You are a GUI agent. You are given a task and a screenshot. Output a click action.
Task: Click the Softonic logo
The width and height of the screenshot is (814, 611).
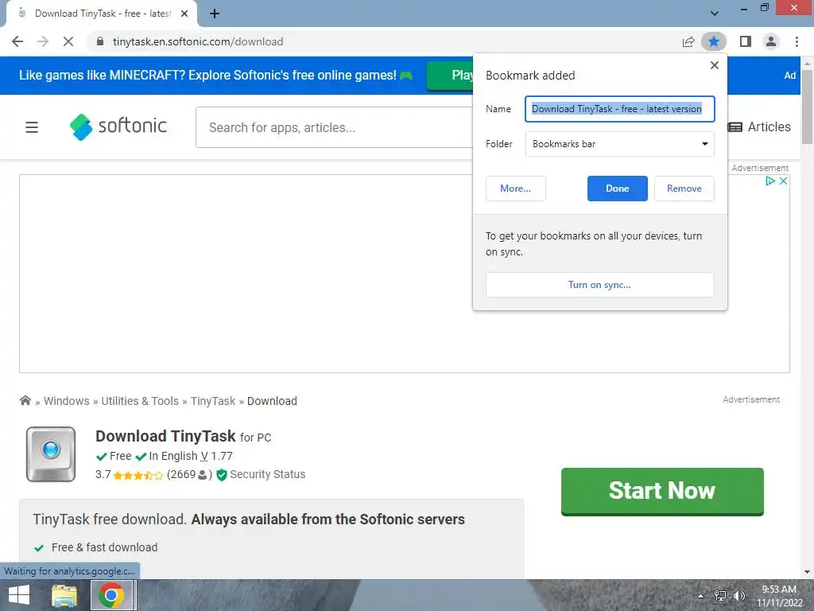click(x=118, y=126)
